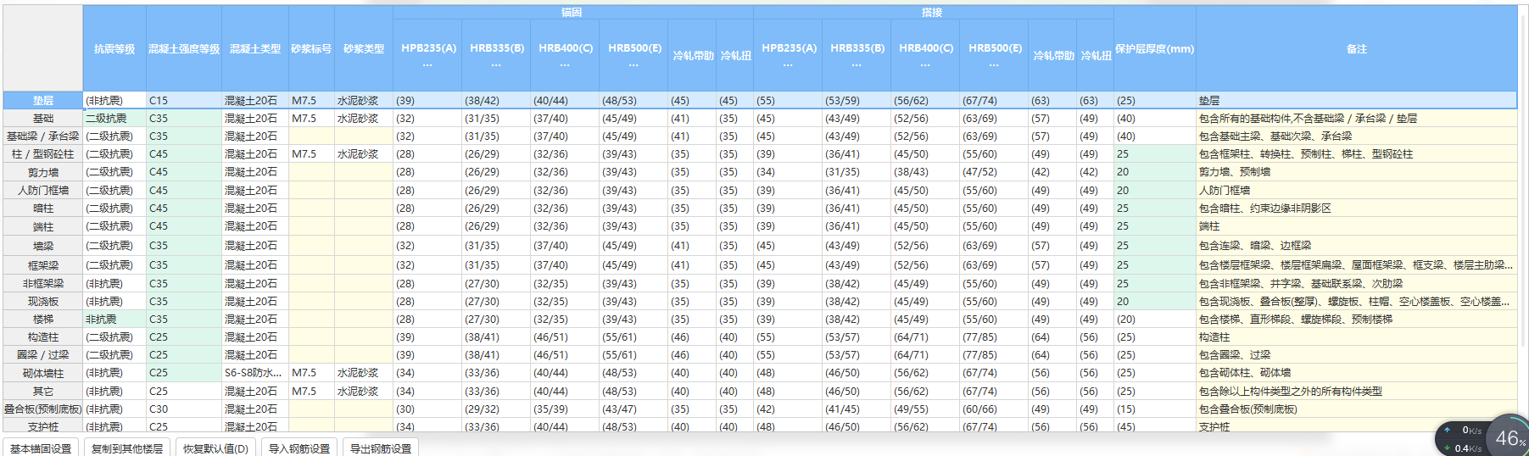Click the 备注 column header

click(x=1357, y=49)
